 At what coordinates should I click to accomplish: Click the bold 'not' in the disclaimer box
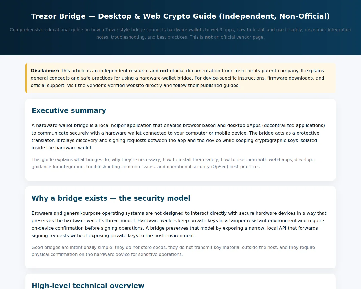tap(164, 71)
